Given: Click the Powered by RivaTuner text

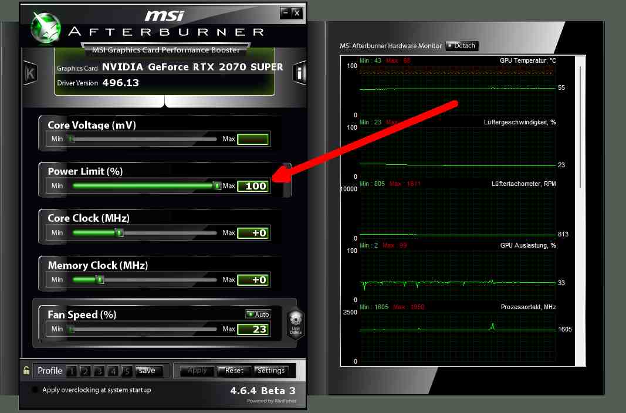Looking at the screenshot, I should click(272, 401).
